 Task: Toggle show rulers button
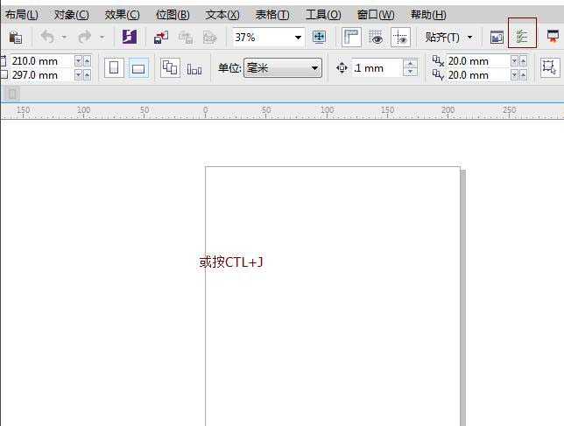351,38
